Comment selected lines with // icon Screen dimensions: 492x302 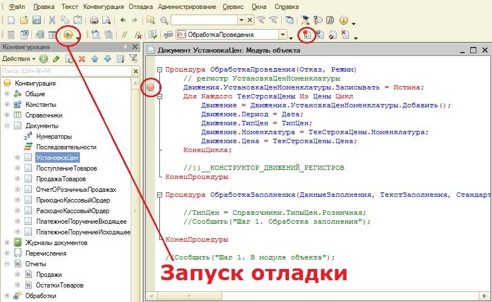[x=125, y=35]
